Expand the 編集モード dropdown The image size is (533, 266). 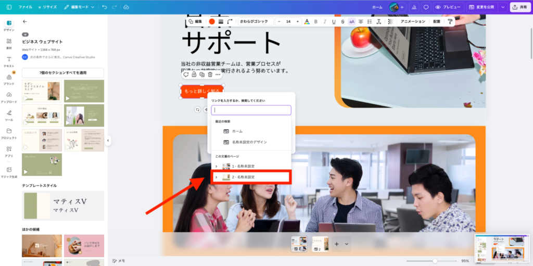click(79, 7)
